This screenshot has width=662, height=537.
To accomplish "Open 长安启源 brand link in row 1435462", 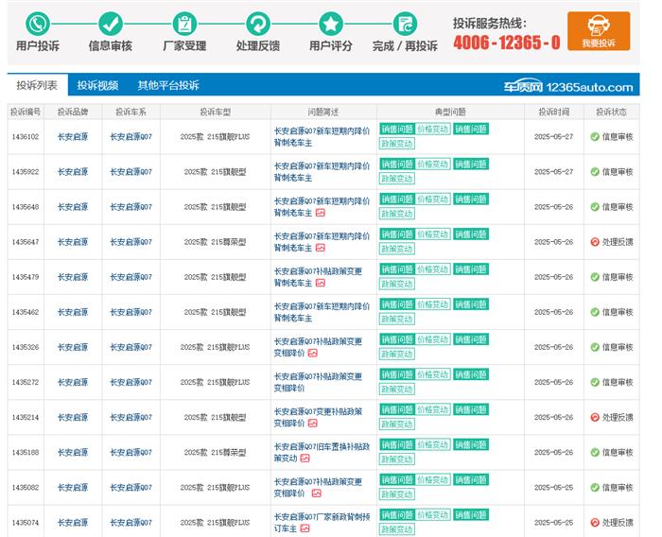I will click(73, 312).
